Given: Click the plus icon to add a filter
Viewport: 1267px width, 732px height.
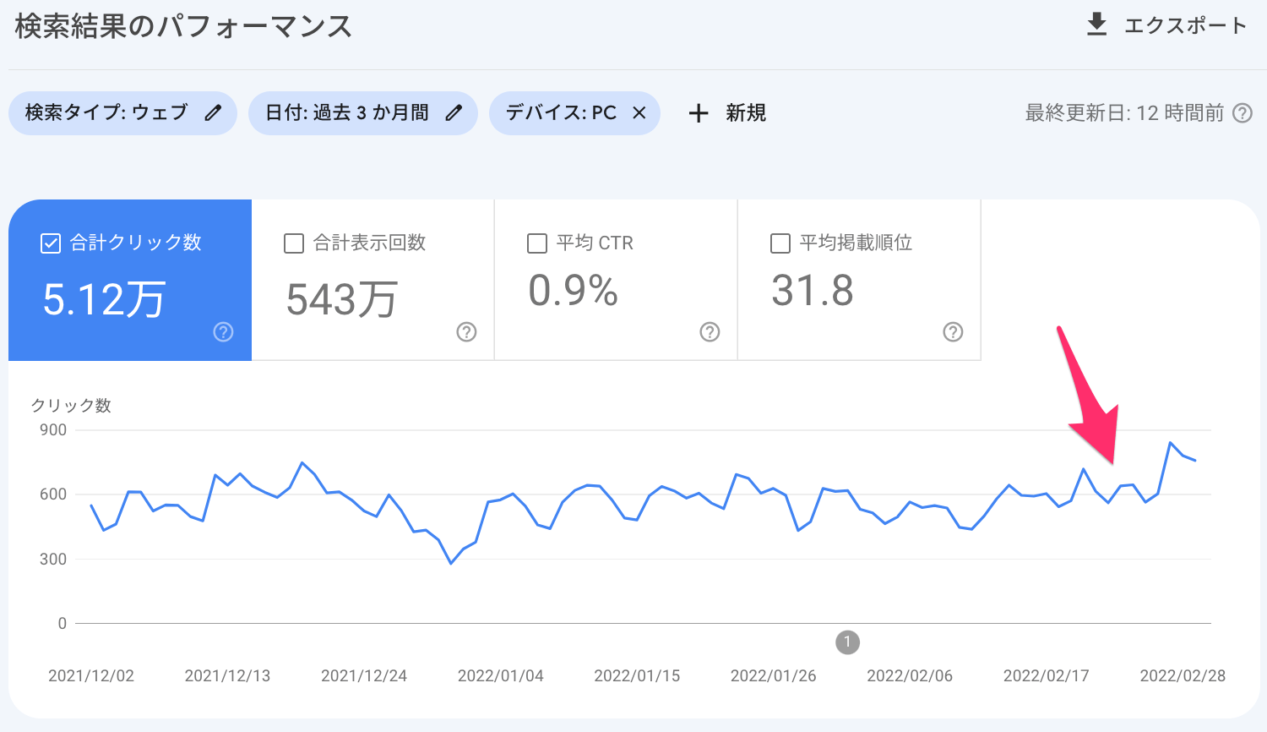Looking at the screenshot, I should [x=699, y=113].
